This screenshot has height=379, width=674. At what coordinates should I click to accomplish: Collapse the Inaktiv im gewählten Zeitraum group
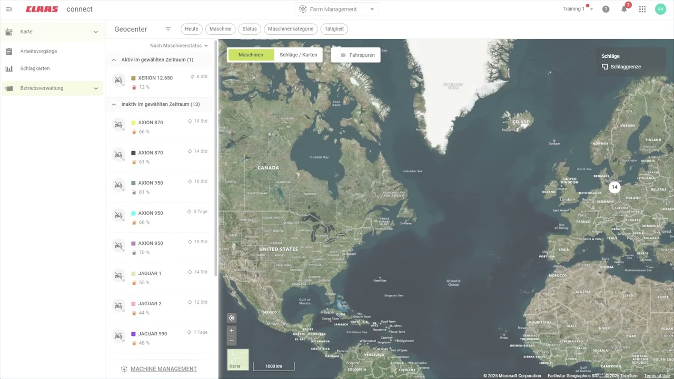pos(114,104)
